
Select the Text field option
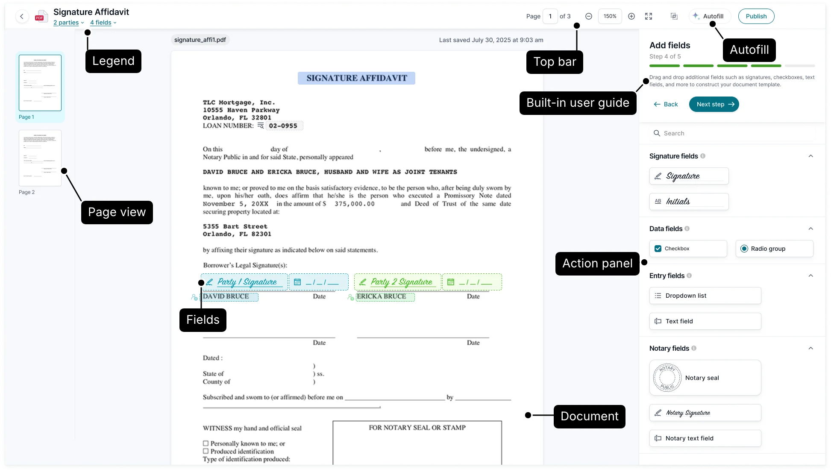[705, 321]
